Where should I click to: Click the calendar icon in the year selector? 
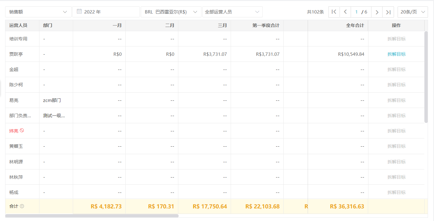coord(79,11)
